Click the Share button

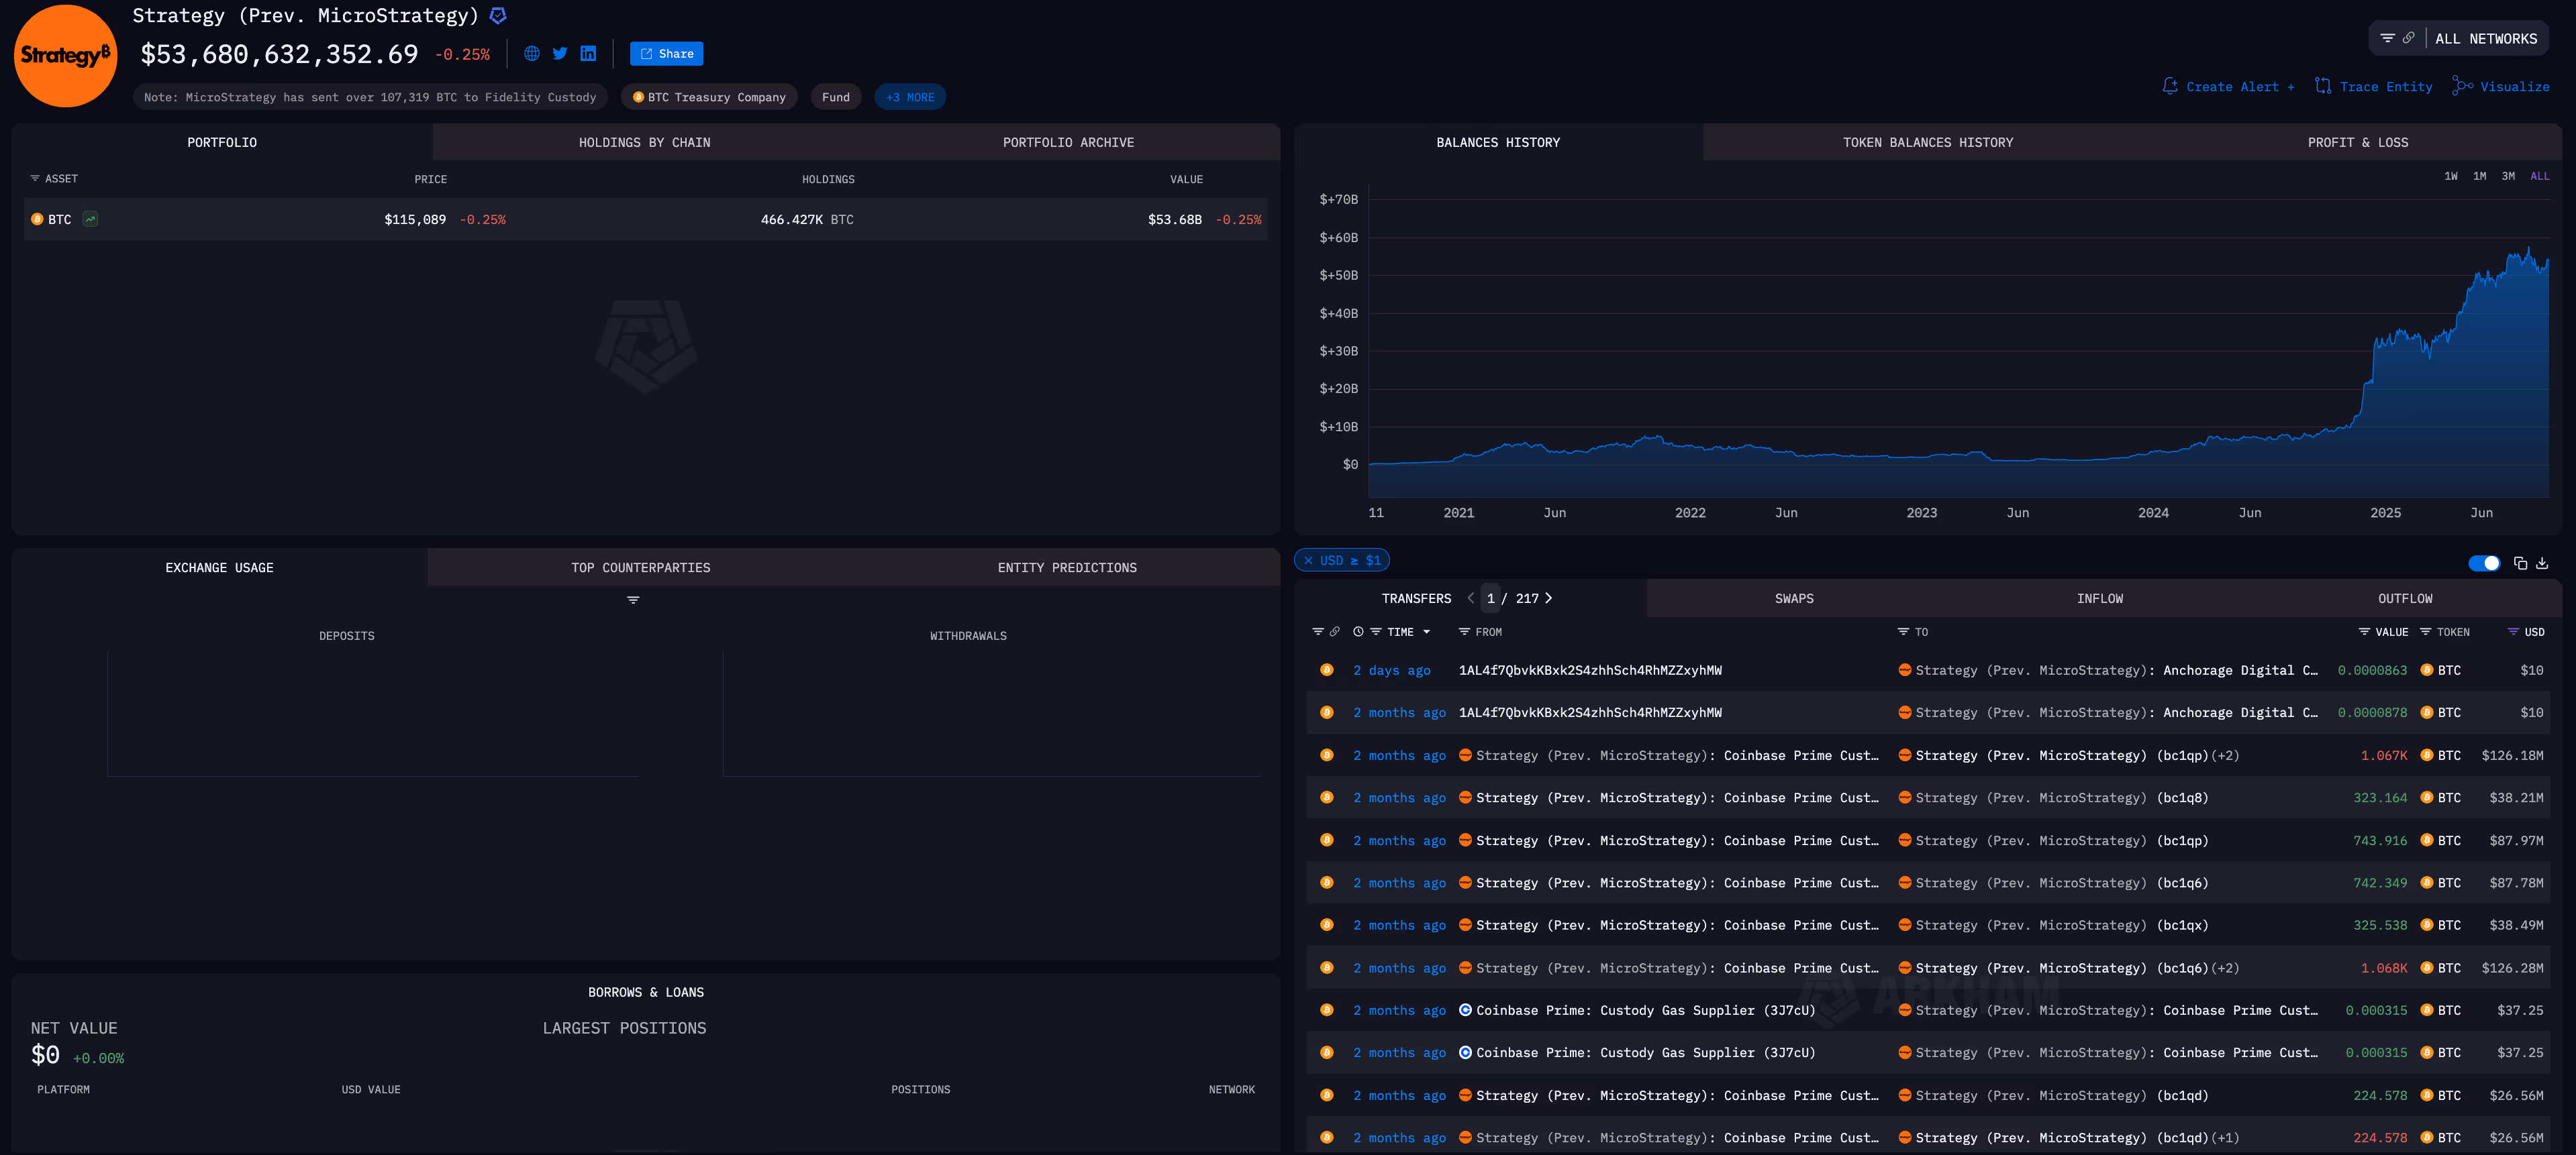666,53
